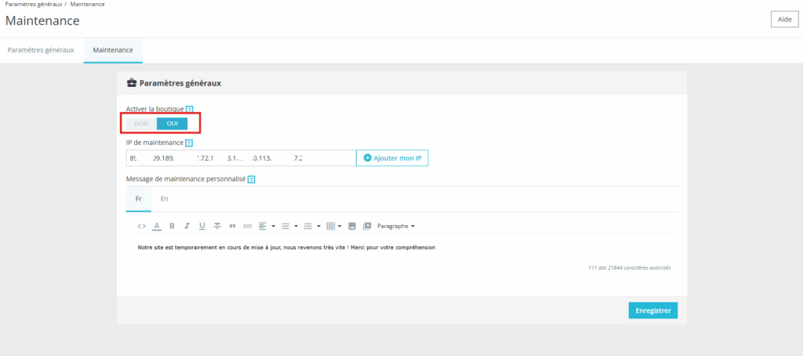Click the bullet list icon
The width and height of the screenshot is (803, 356).
pyautogui.click(x=285, y=226)
